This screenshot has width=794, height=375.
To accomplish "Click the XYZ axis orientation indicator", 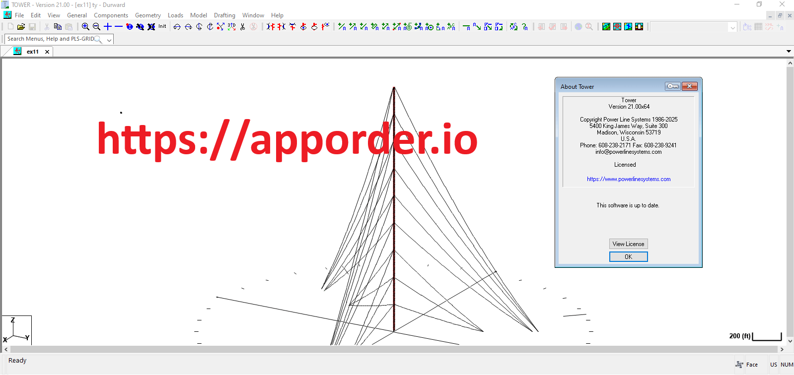I will tap(16, 330).
